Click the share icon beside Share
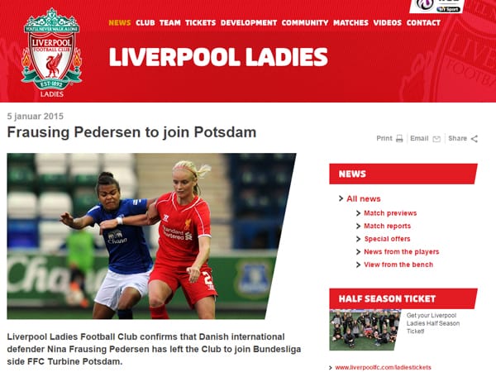Viewport: 496px width, 372px height. (x=475, y=139)
